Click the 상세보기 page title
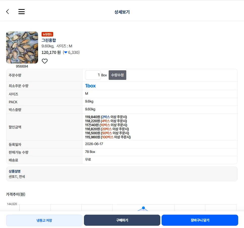 click(x=122, y=12)
